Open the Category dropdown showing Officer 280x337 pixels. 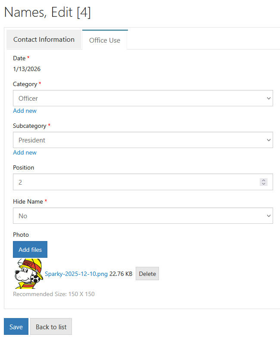143,98
